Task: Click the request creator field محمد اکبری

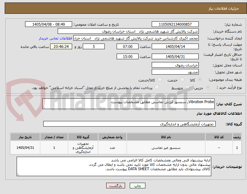Action: click(136, 38)
